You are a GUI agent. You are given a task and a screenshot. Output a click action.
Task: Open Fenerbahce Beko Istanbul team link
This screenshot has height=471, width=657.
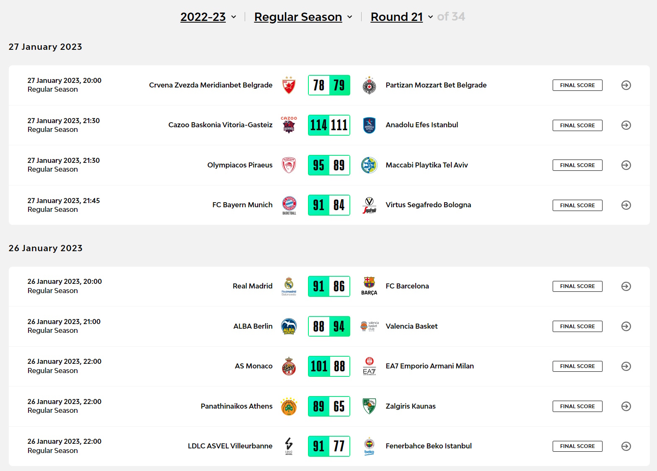[x=429, y=446]
